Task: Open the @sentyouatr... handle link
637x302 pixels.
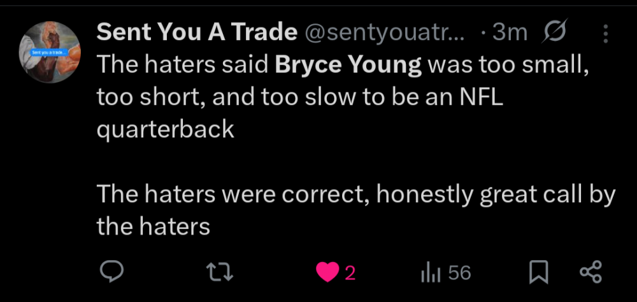Action: pos(385,33)
